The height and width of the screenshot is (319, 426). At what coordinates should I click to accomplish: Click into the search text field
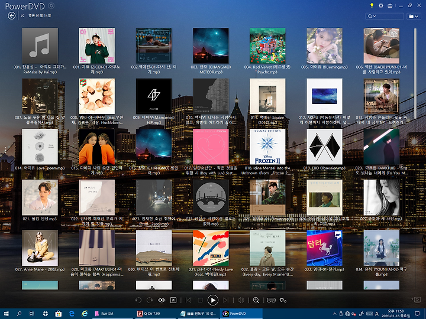(x=390, y=17)
